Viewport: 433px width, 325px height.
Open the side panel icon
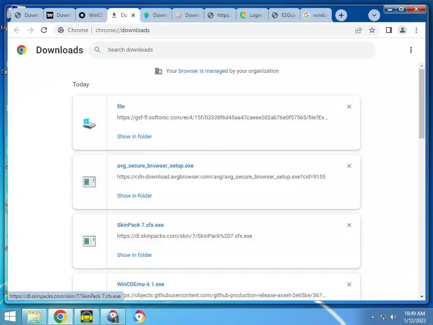pyautogui.click(x=389, y=30)
